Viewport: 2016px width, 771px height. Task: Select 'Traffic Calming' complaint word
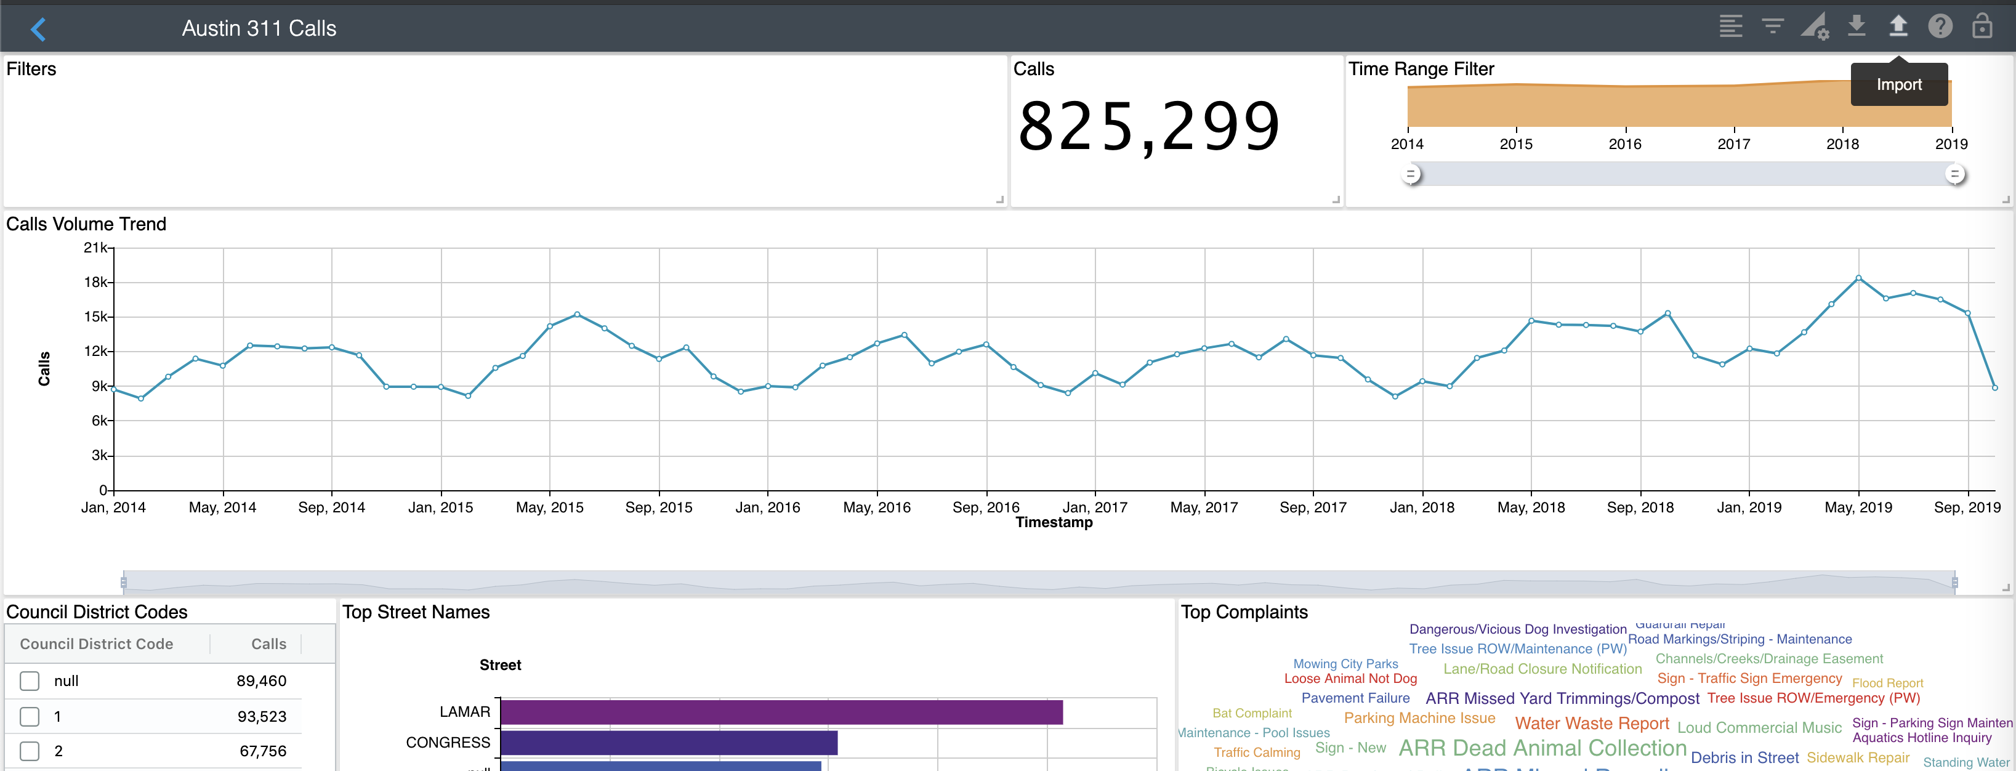pos(1256,752)
